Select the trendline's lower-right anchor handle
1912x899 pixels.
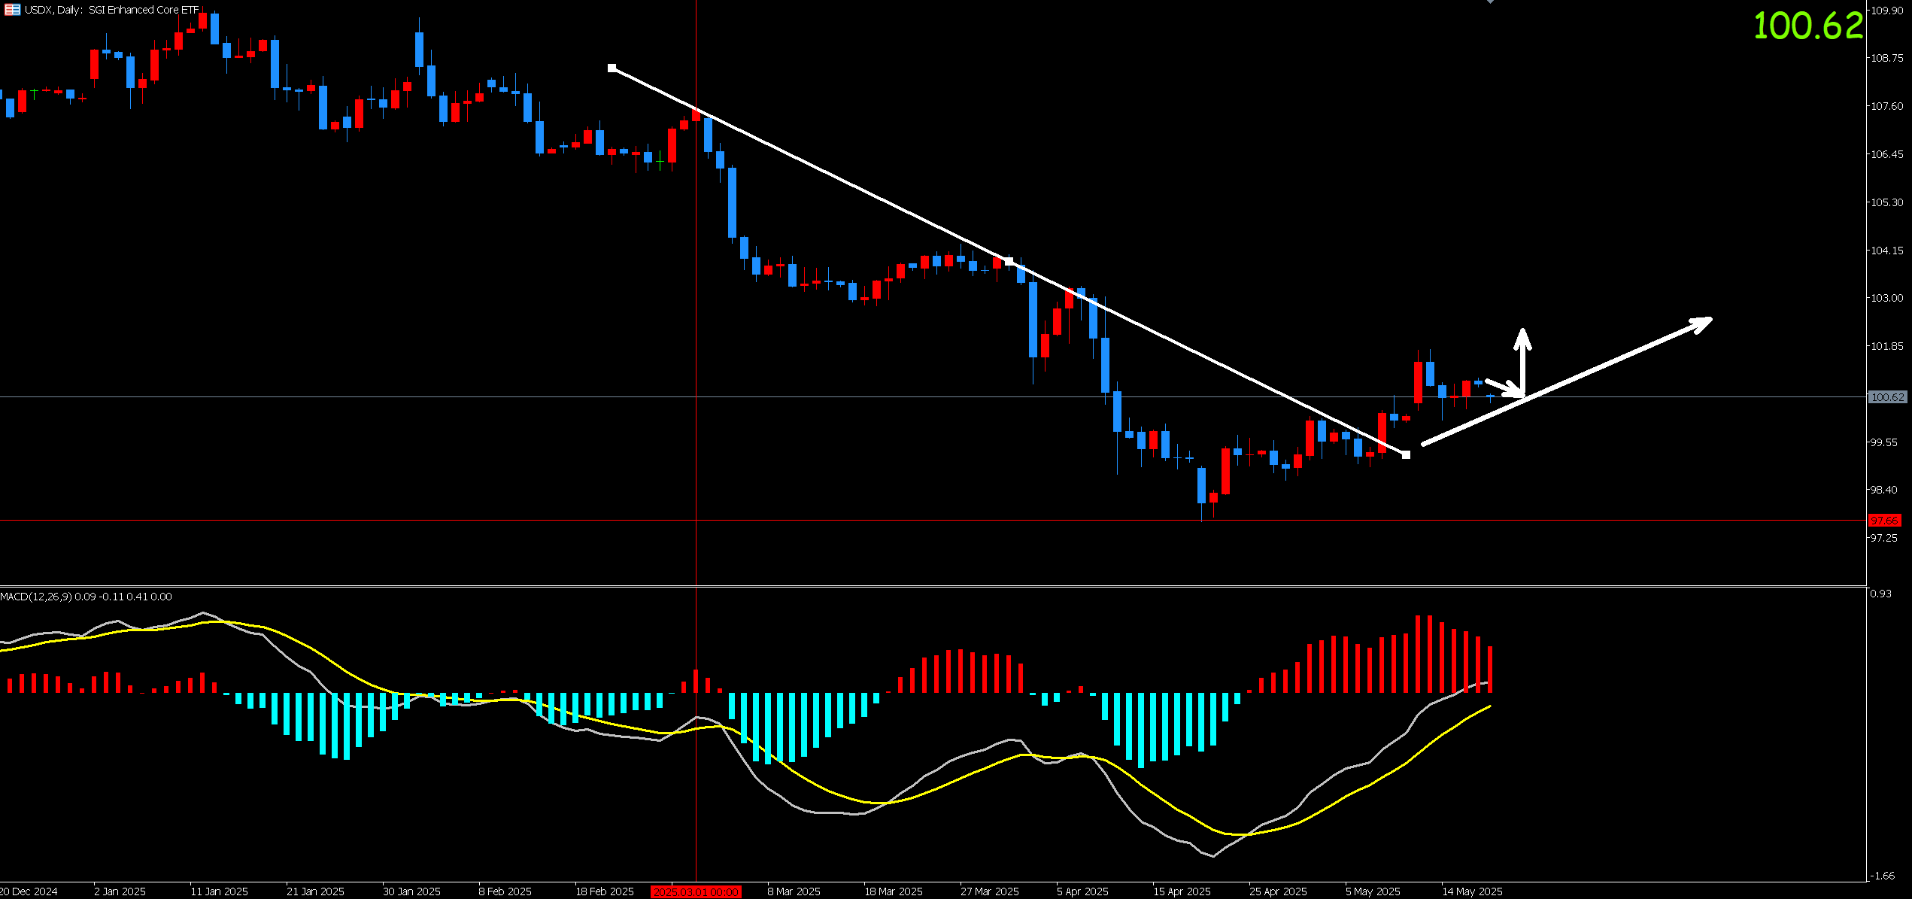coord(1407,454)
